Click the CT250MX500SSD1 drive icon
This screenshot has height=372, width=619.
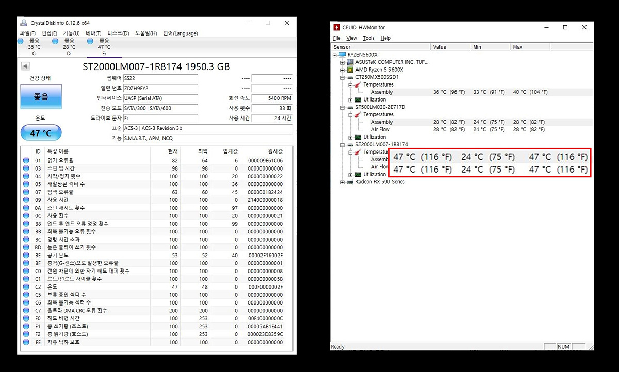coord(350,77)
